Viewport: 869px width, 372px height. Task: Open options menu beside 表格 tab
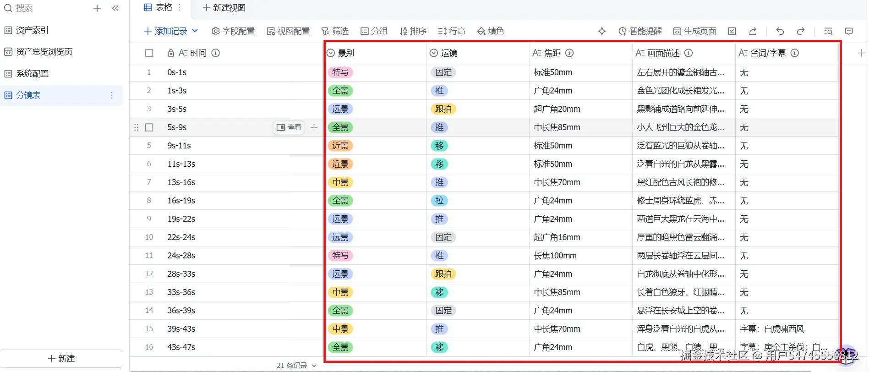click(x=180, y=7)
